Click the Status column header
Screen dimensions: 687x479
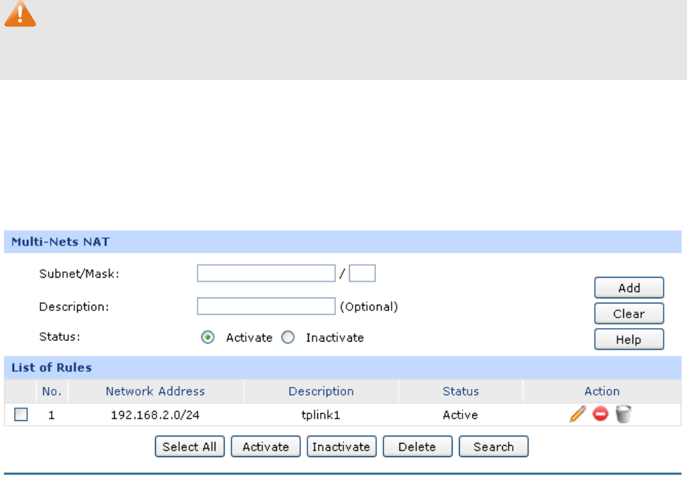pyautogui.click(x=460, y=391)
